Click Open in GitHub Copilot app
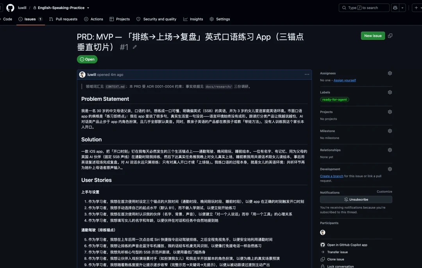The height and width of the screenshot is (268, 422). (x=347, y=245)
